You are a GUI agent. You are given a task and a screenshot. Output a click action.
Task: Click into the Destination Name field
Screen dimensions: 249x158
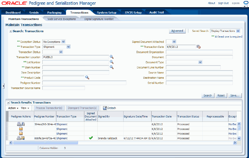(x=199, y=78)
